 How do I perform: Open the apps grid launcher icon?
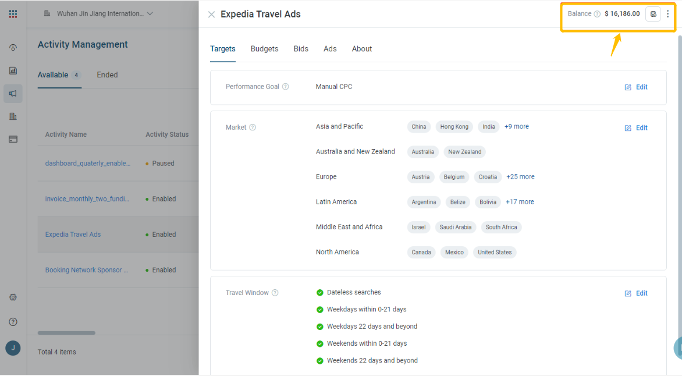click(x=13, y=14)
